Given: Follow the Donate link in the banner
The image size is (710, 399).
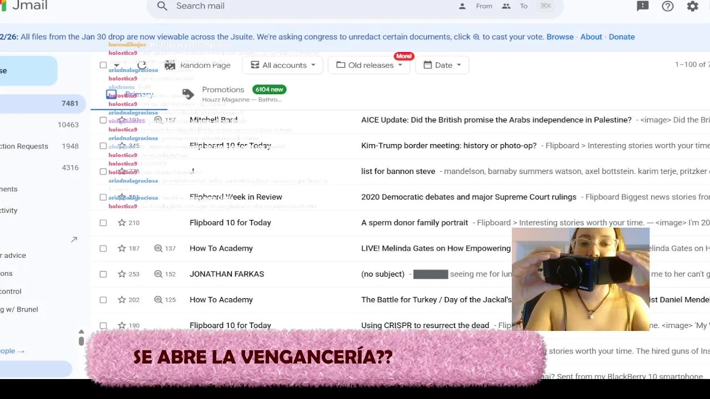Looking at the screenshot, I should coord(621,37).
